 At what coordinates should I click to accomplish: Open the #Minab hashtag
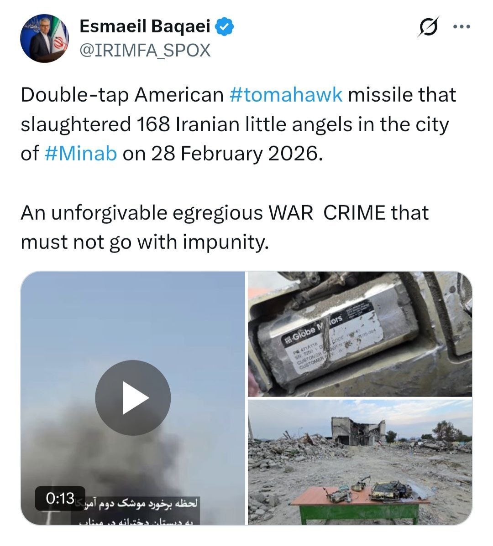81,154
